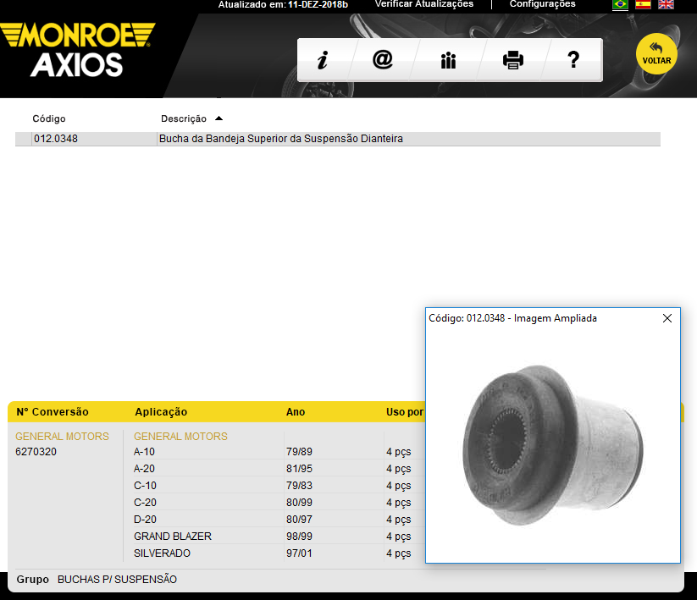697x600 pixels.
Task: Open Configurações in the top bar
Action: point(542,4)
